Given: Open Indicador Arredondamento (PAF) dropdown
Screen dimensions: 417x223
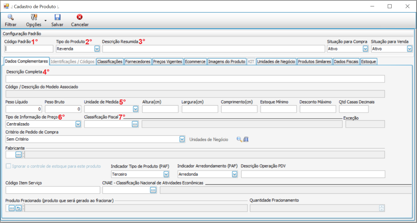Looking at the screenshot, I should click(x=234, y=174).
